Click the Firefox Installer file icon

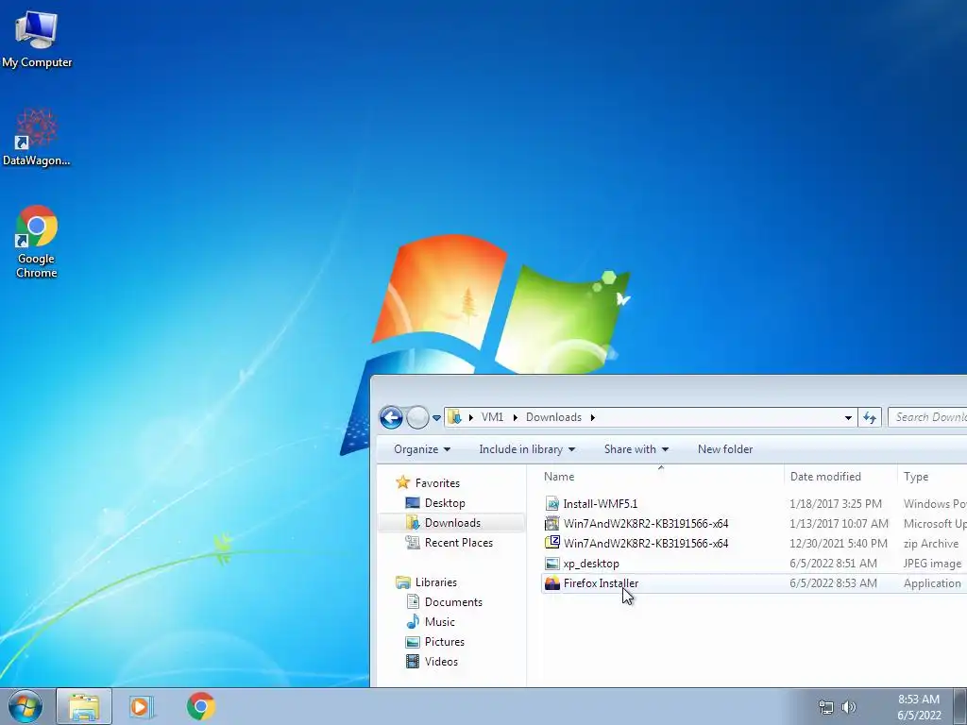pyautogui.click(x=551, y=583)
